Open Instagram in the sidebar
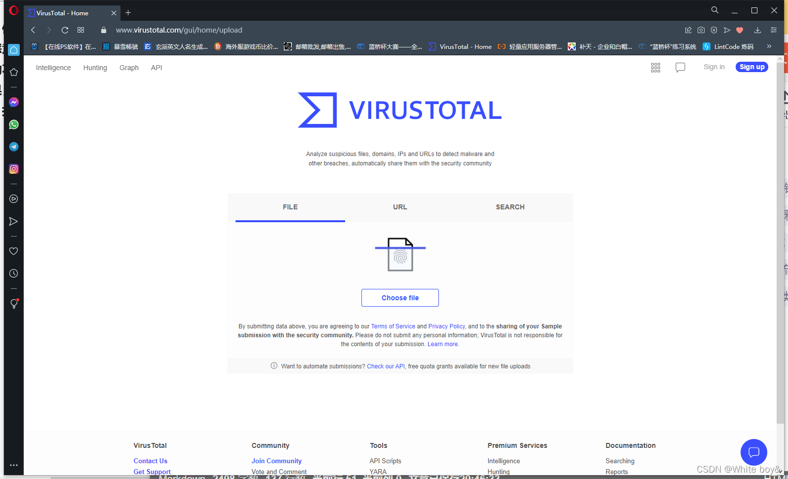The image size is (788, 479). (x=14, y=169)
